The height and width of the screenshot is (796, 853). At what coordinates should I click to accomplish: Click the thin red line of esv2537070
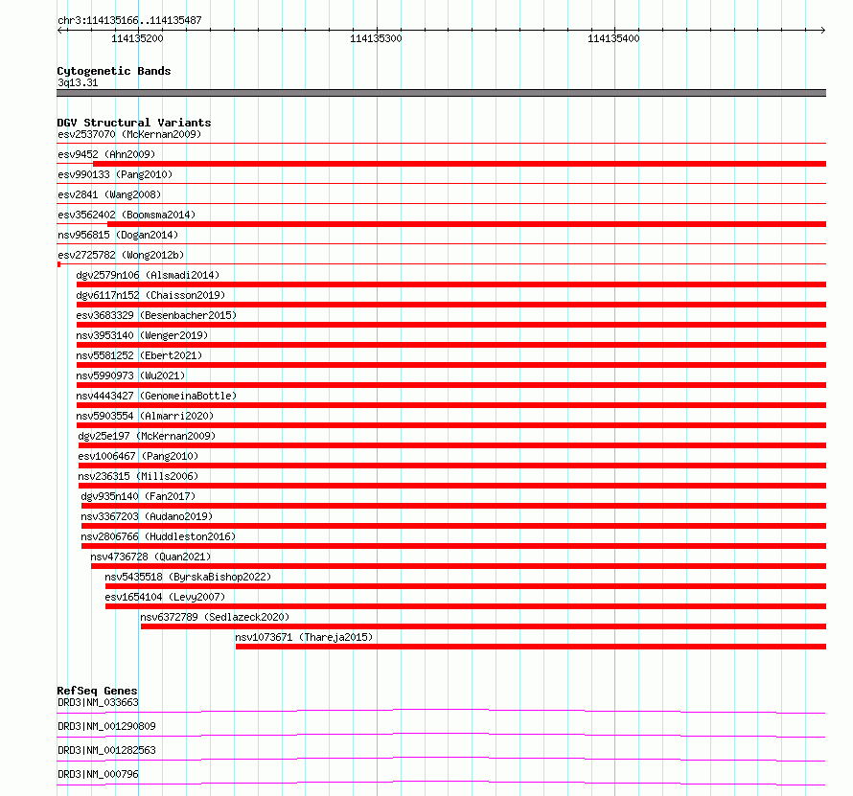[441, 144]
